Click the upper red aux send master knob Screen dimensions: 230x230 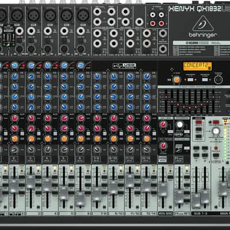(163, 124)
